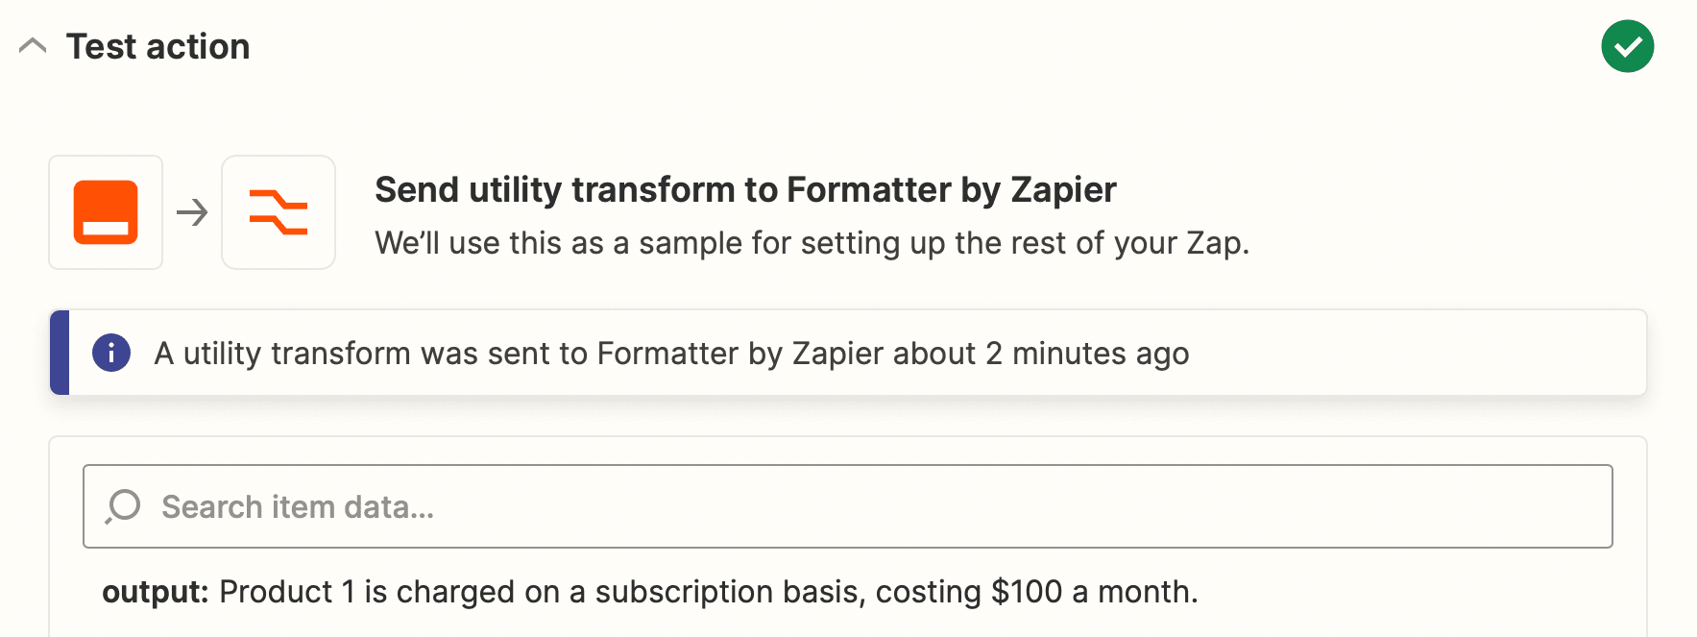This screenshot has height=637, width=1697.
Task: Click the blue accent bar of banner
Action: [60, 353]
